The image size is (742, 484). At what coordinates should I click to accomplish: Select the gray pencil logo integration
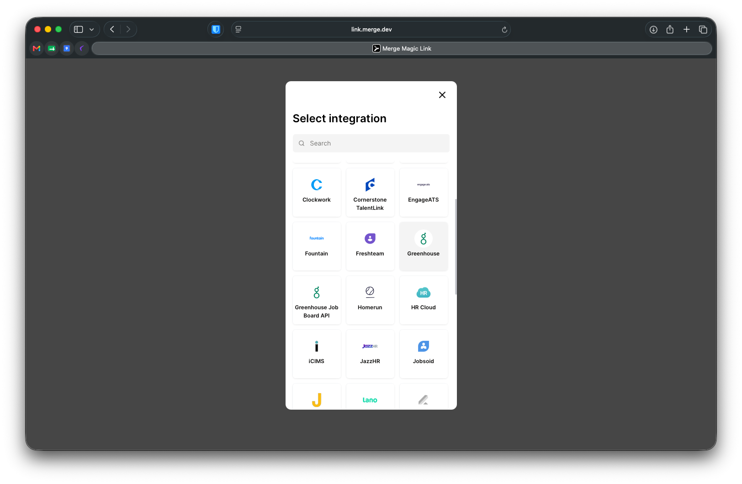click(x=424, y=397)
